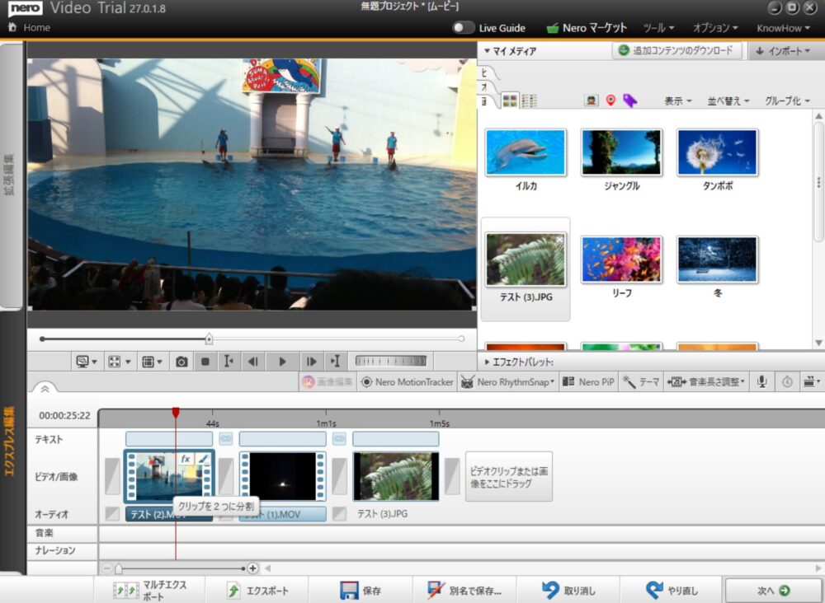
Task: Click the red location pin icon
Action: pos(610,100)
